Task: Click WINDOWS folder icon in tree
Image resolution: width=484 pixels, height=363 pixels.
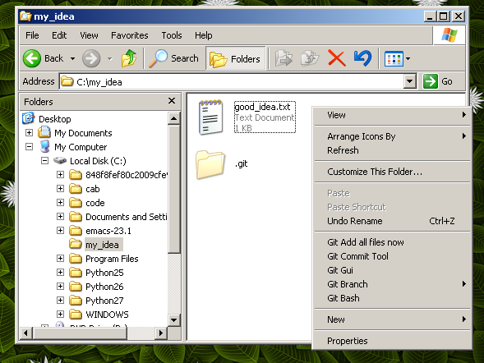Action: (x=76, y=315)
